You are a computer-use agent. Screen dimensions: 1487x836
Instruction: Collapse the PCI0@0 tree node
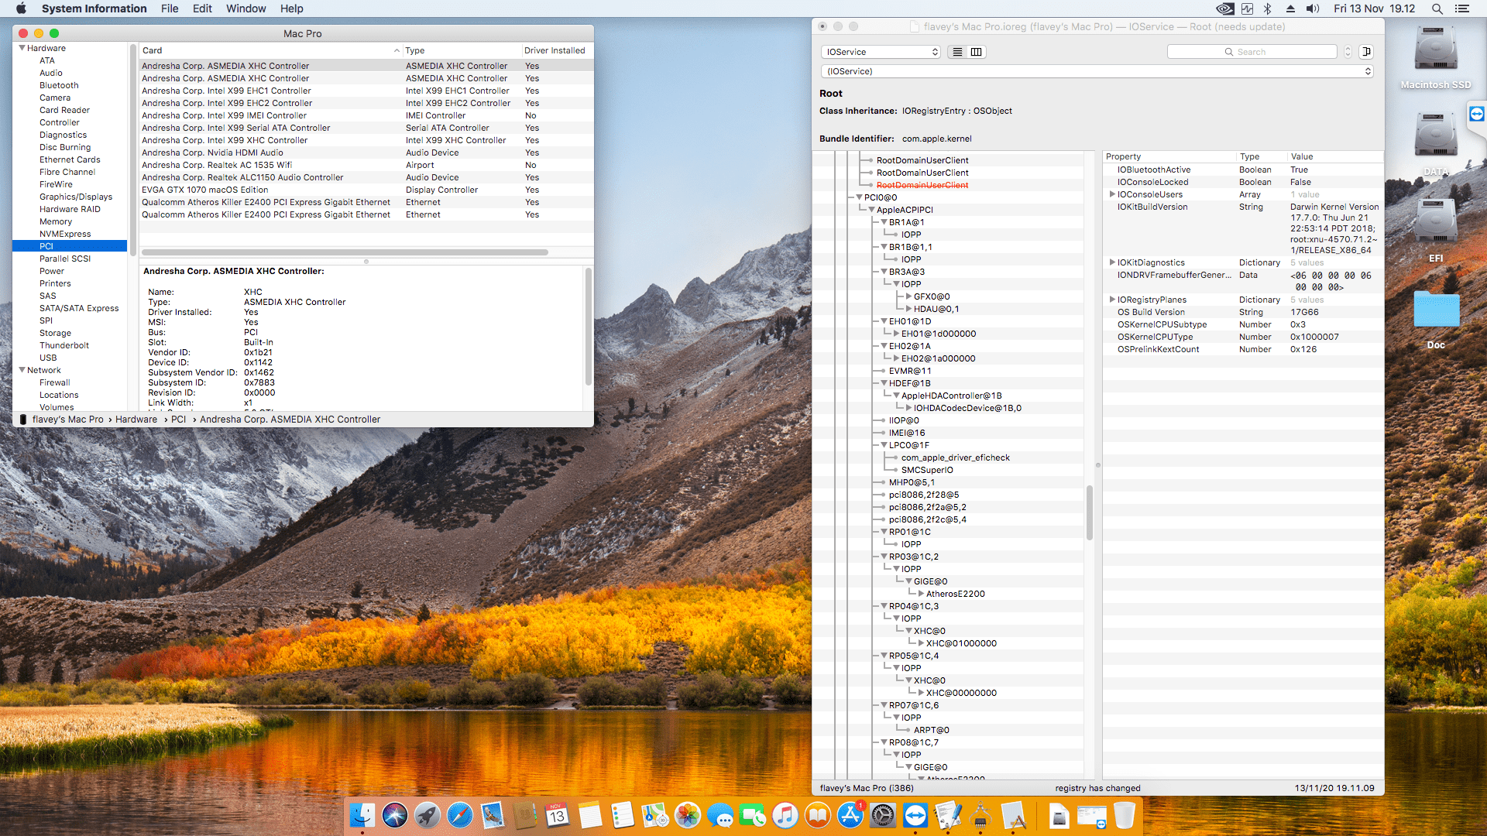coord(859,197)
